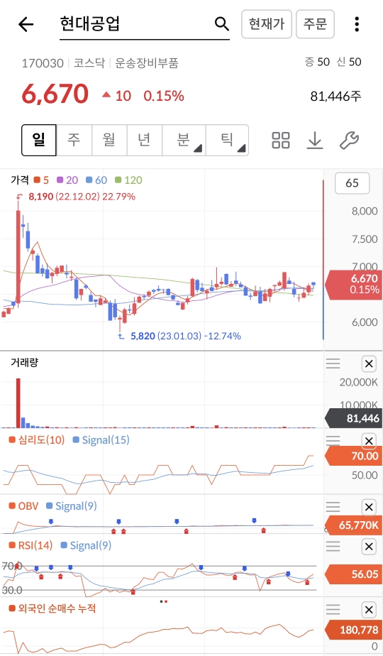Tap the 170030 stock code

tap(43, 64)
